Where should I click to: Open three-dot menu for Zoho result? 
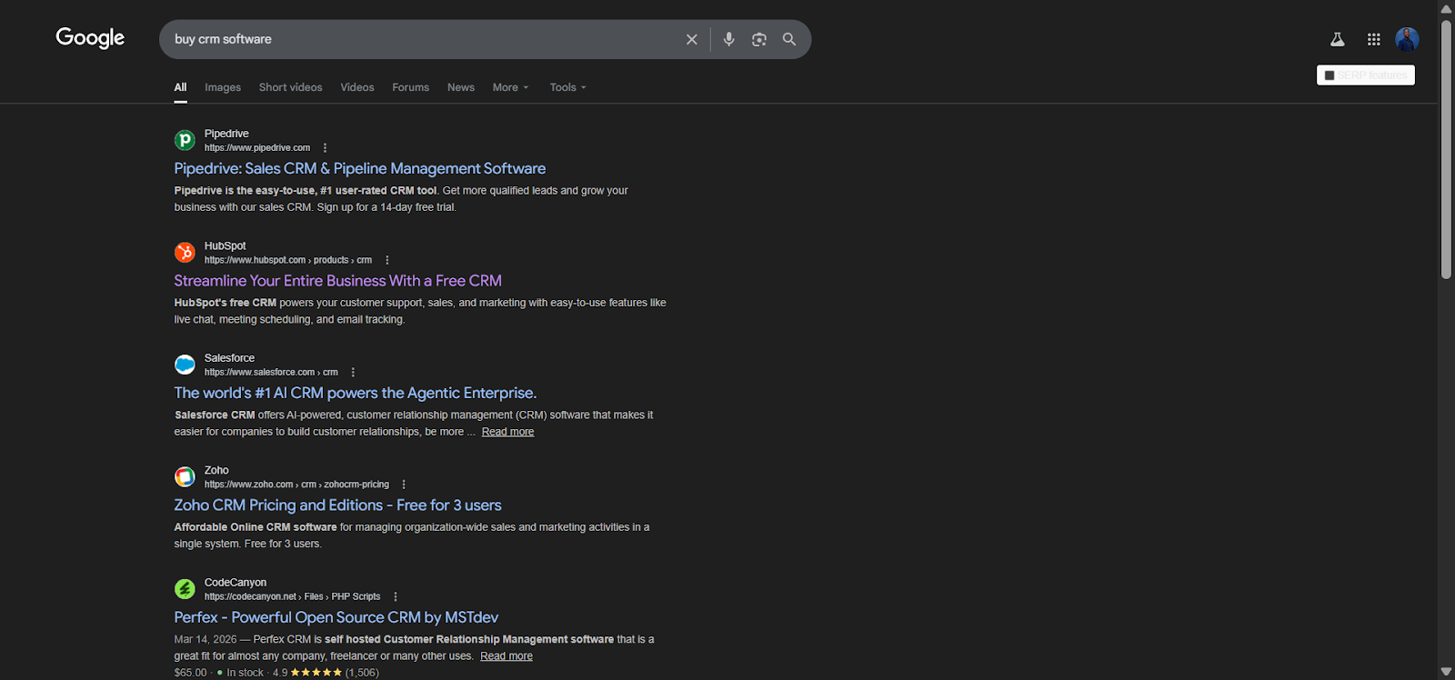404,485
